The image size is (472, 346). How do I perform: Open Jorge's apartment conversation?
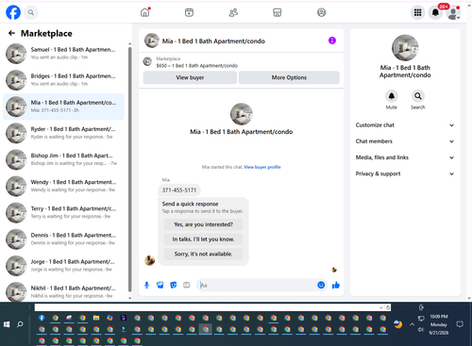(63, 266)
